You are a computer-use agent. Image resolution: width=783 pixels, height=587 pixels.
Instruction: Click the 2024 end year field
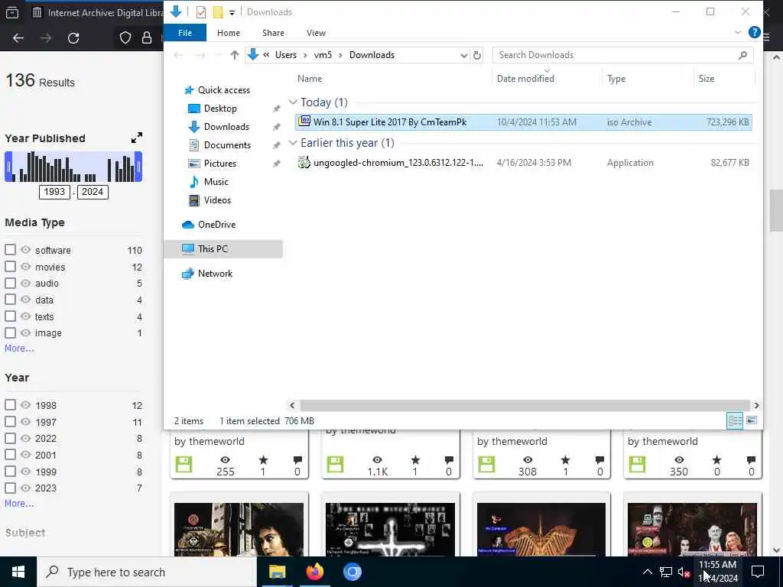pyautogui.click(x=93, y=192)
